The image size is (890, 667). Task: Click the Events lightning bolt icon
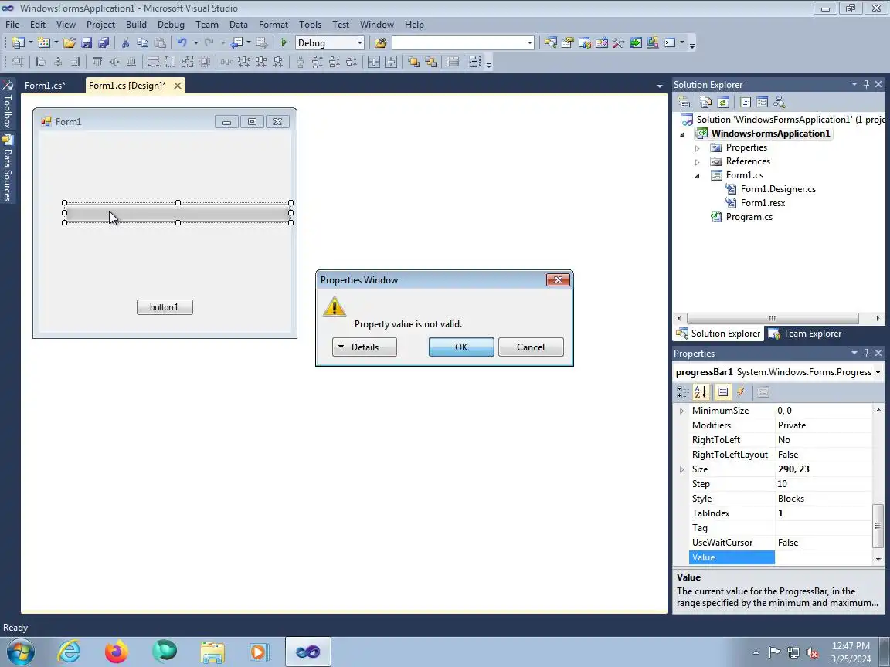click(741, 392)
